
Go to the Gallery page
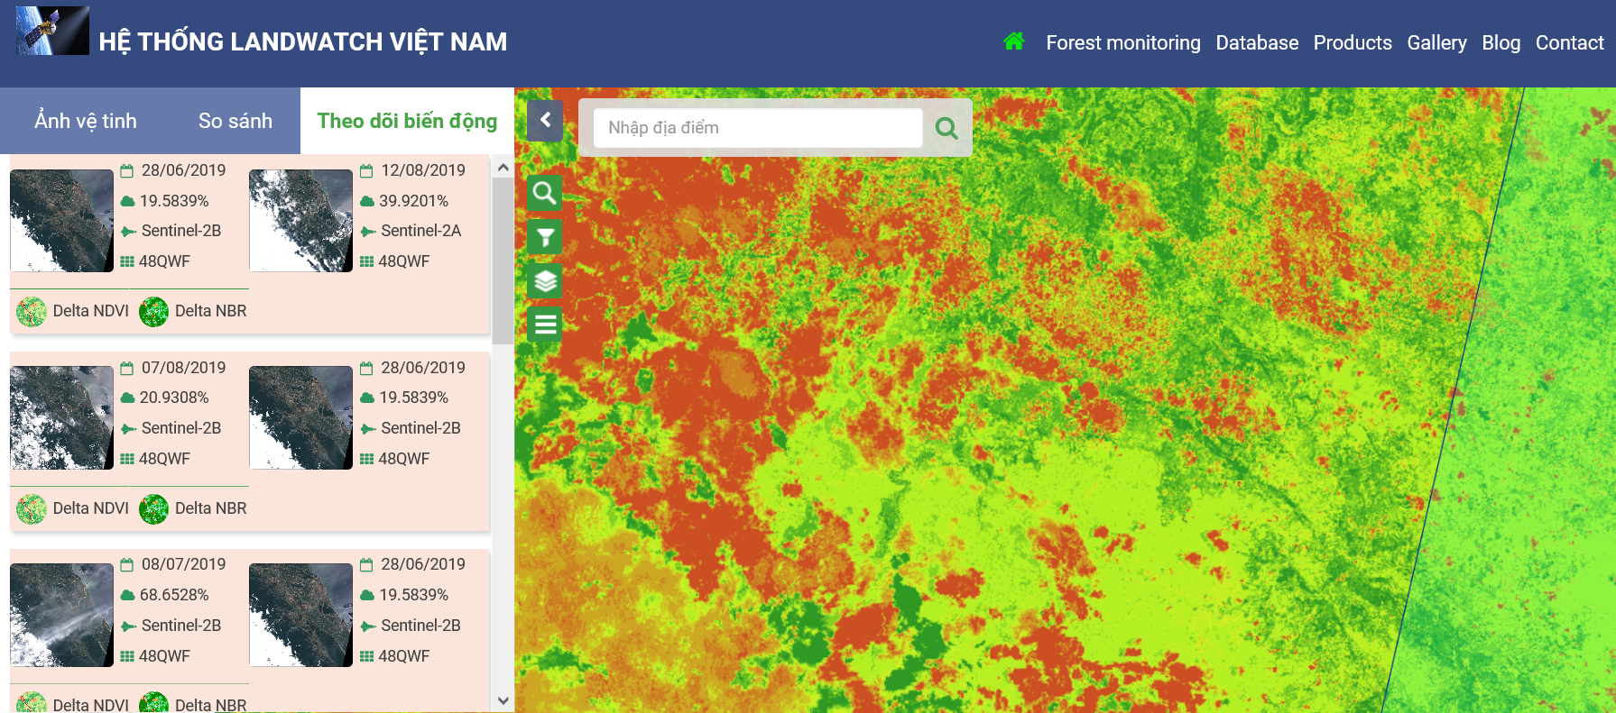tap(1436, 42)
